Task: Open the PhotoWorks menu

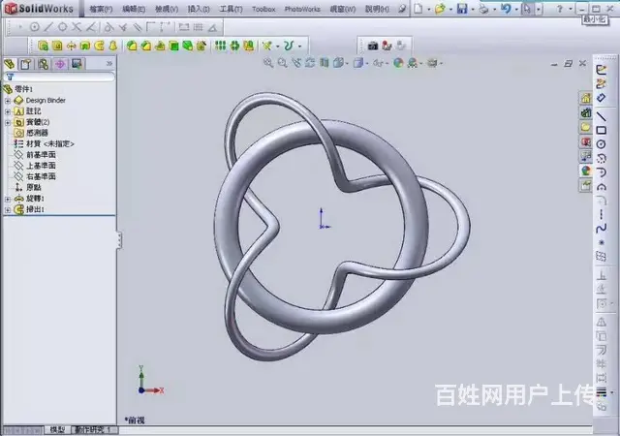Action: pyautogui.click(x=302, y=9)
